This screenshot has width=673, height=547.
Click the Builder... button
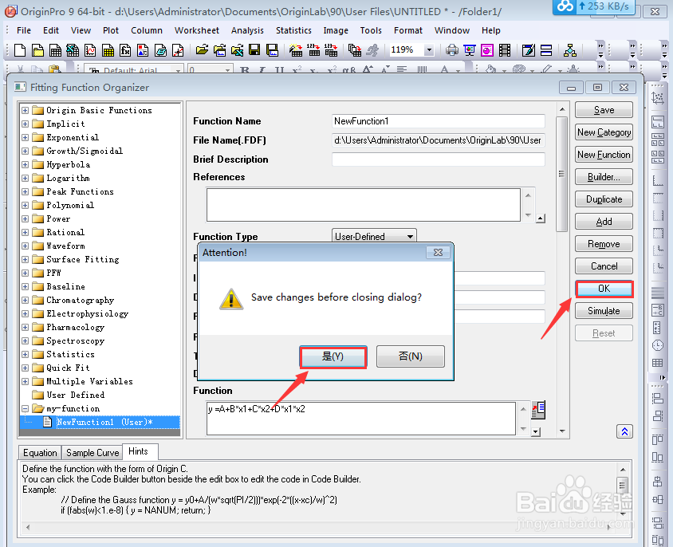[x=604, y=177]
